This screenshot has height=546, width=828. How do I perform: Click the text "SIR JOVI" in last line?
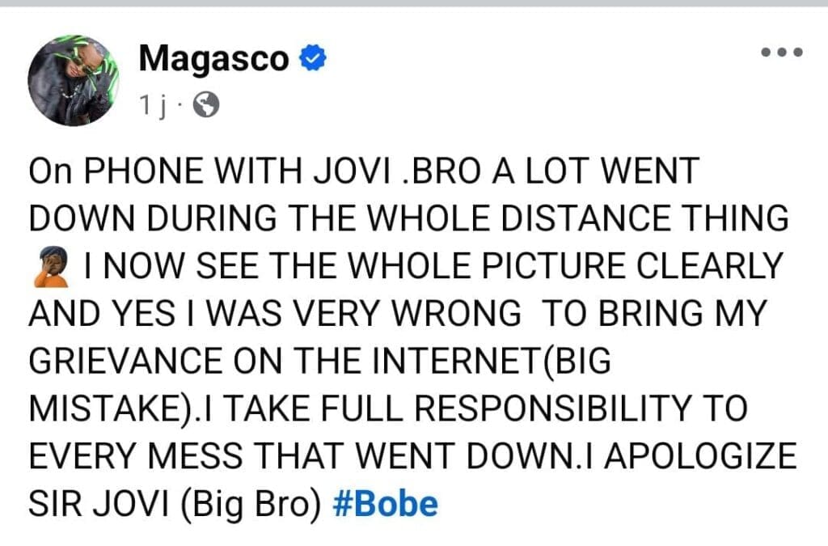click(93, 505)
